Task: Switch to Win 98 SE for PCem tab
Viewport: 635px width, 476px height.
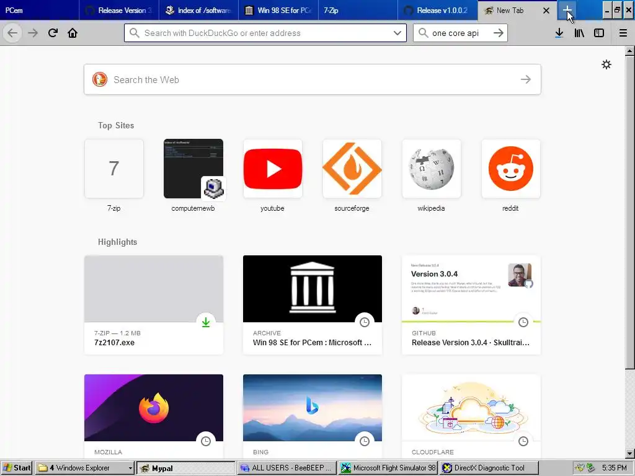Action: point(278,10)
